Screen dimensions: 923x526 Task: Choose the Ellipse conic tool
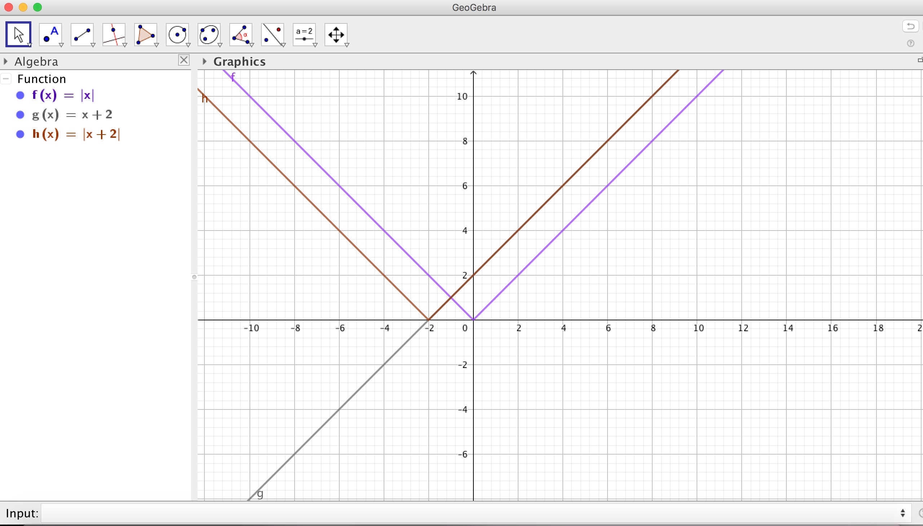tap(209, 34)
